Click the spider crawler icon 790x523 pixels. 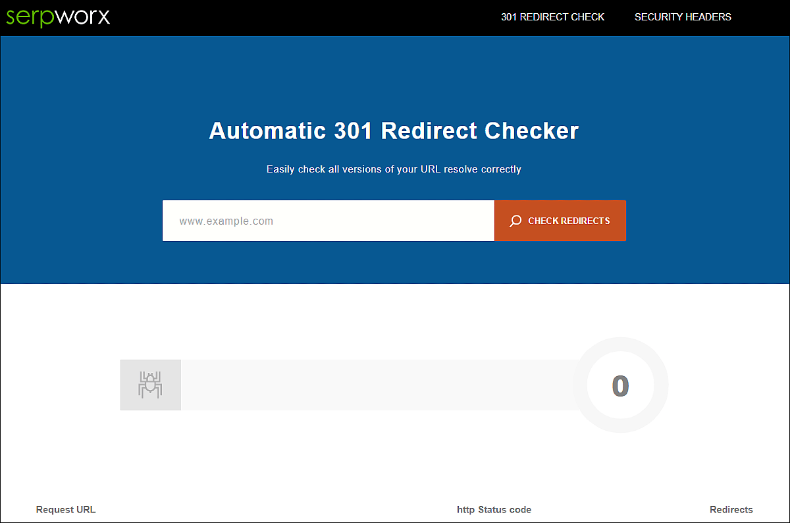click(x=150, y=385)
